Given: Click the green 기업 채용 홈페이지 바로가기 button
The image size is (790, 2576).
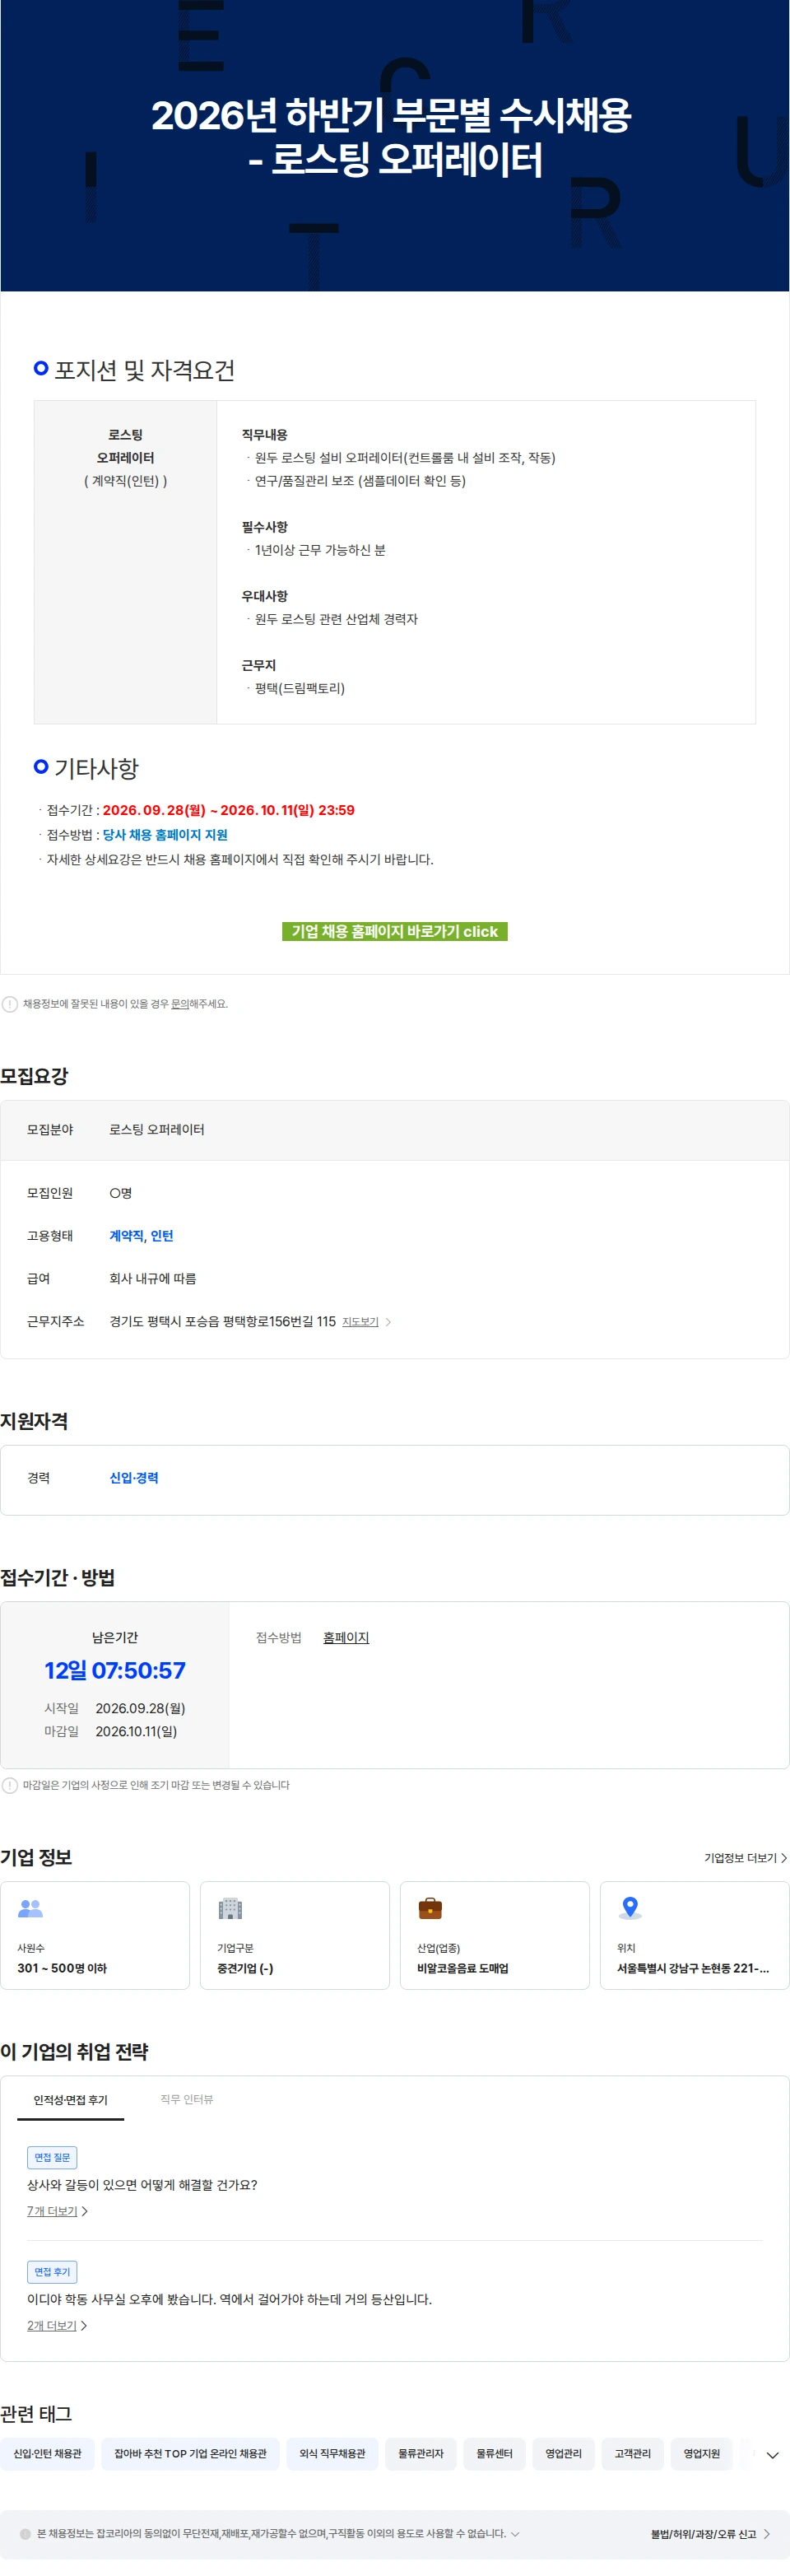Looking at the screenshot, I should [394, 931].
